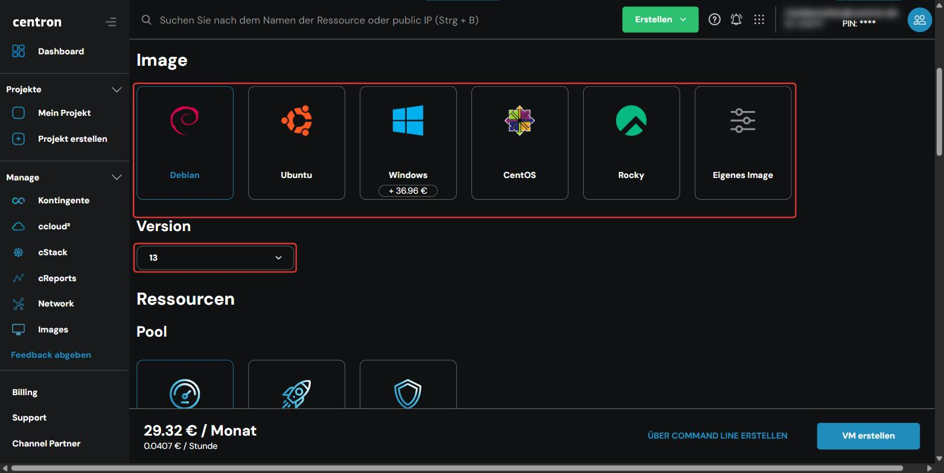Open Network in sidebar
This screenshot has height=473, width=944.
56,303
